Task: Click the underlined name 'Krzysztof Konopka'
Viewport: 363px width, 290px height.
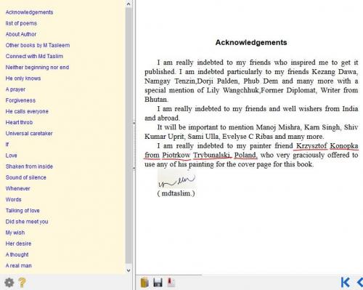Action: pos(327,146)
